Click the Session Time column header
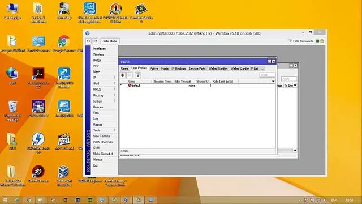 point(163,82)
